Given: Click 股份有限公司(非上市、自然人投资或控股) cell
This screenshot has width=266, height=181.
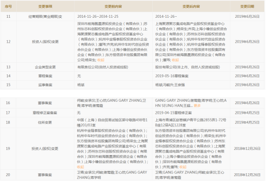Looking at the screenshot, I should pos(188,67).
